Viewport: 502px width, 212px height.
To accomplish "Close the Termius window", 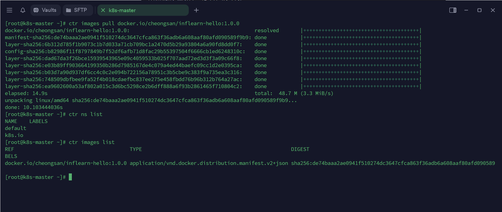I will tap(493, 10).
